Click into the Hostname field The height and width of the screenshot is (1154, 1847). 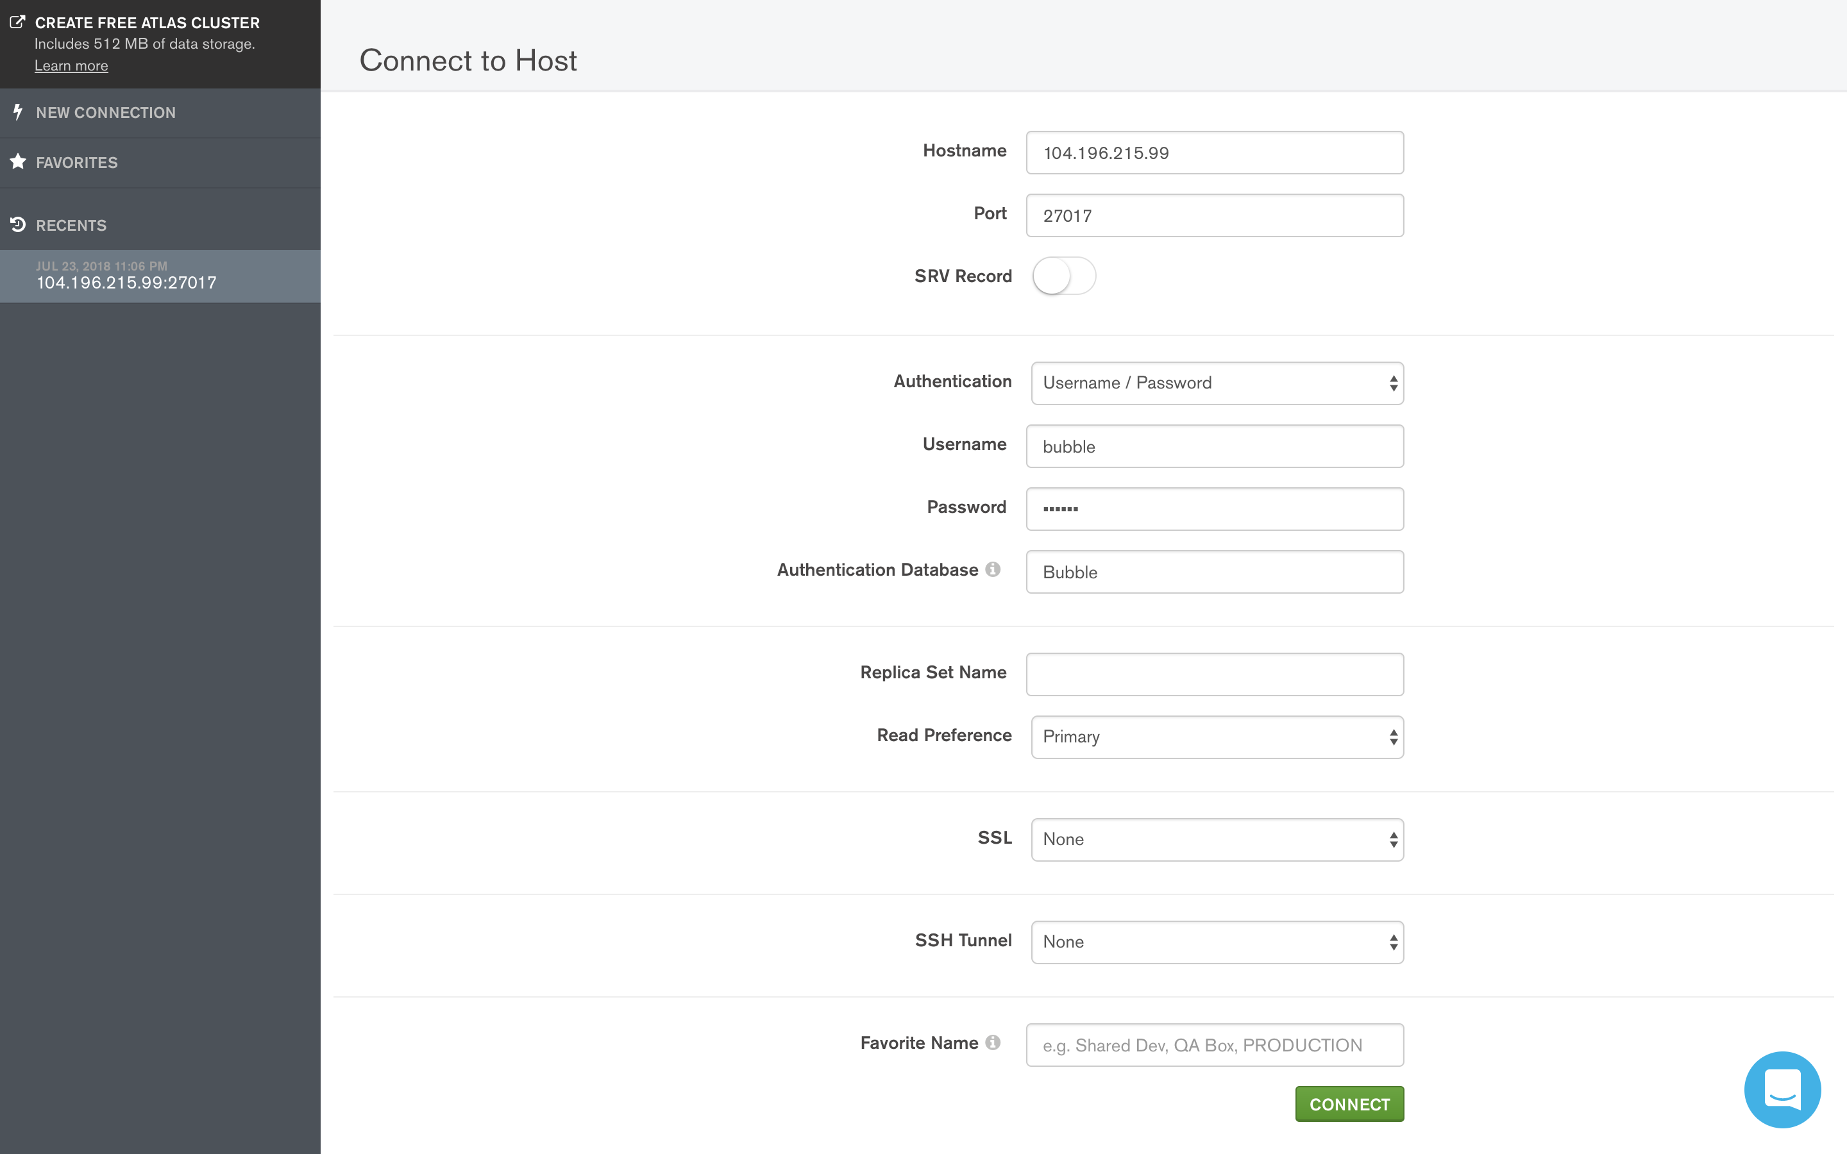1213,153
